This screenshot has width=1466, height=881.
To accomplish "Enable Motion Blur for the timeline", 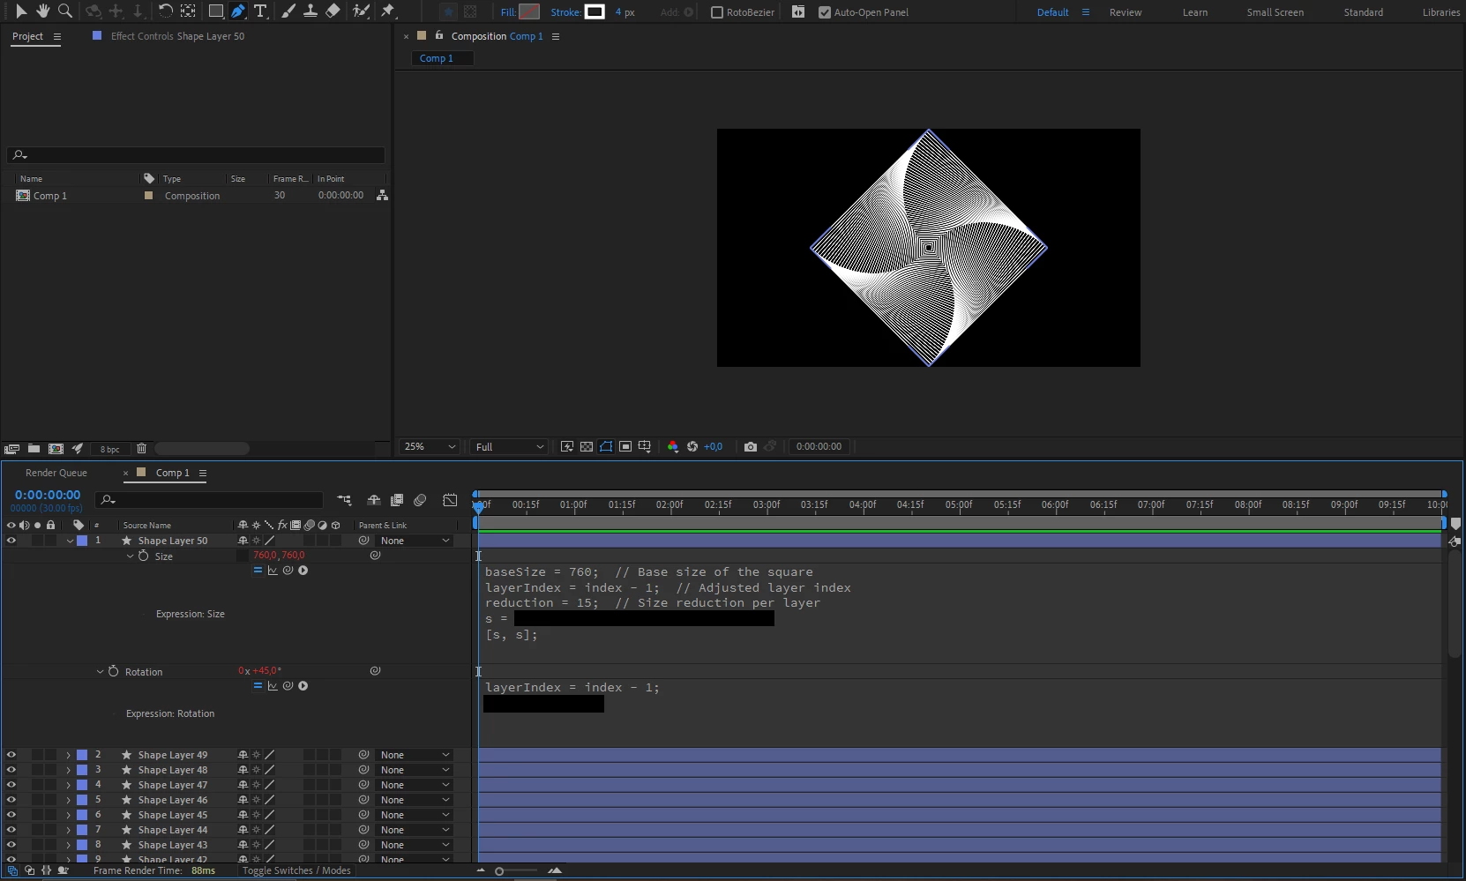I will (420, 500).
